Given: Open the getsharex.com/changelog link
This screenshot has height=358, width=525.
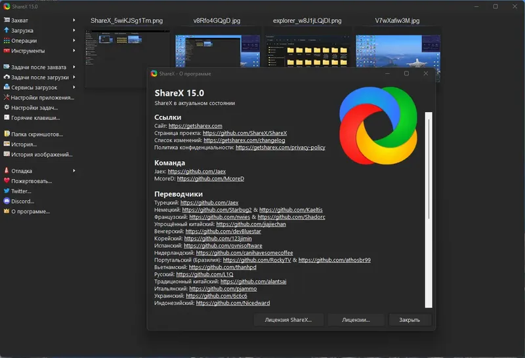Looking at the screenshot, I should (244, 140).
